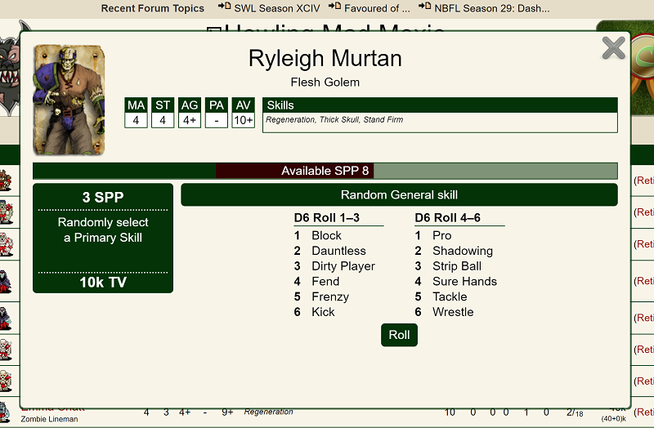Viewport: 654px width, 428px height.
Task: Close the Ryleigh Murtan player dialog
Action: (614, 48)
